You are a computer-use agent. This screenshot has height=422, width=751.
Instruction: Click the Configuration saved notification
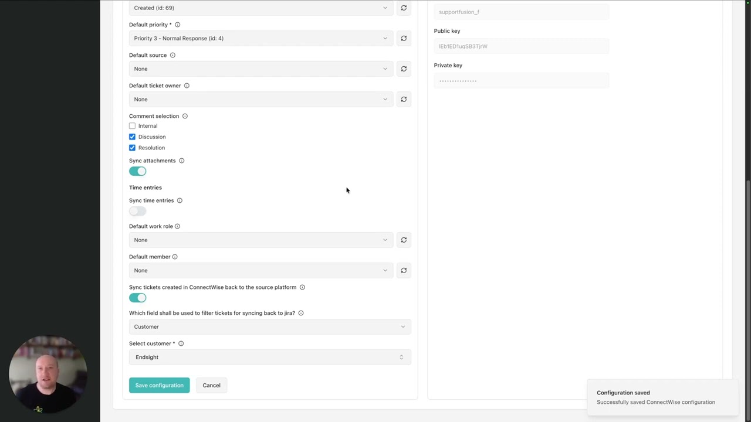662,397
